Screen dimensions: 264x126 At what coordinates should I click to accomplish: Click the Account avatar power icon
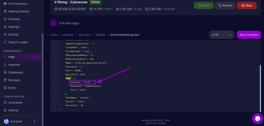[x=6, y=121]
